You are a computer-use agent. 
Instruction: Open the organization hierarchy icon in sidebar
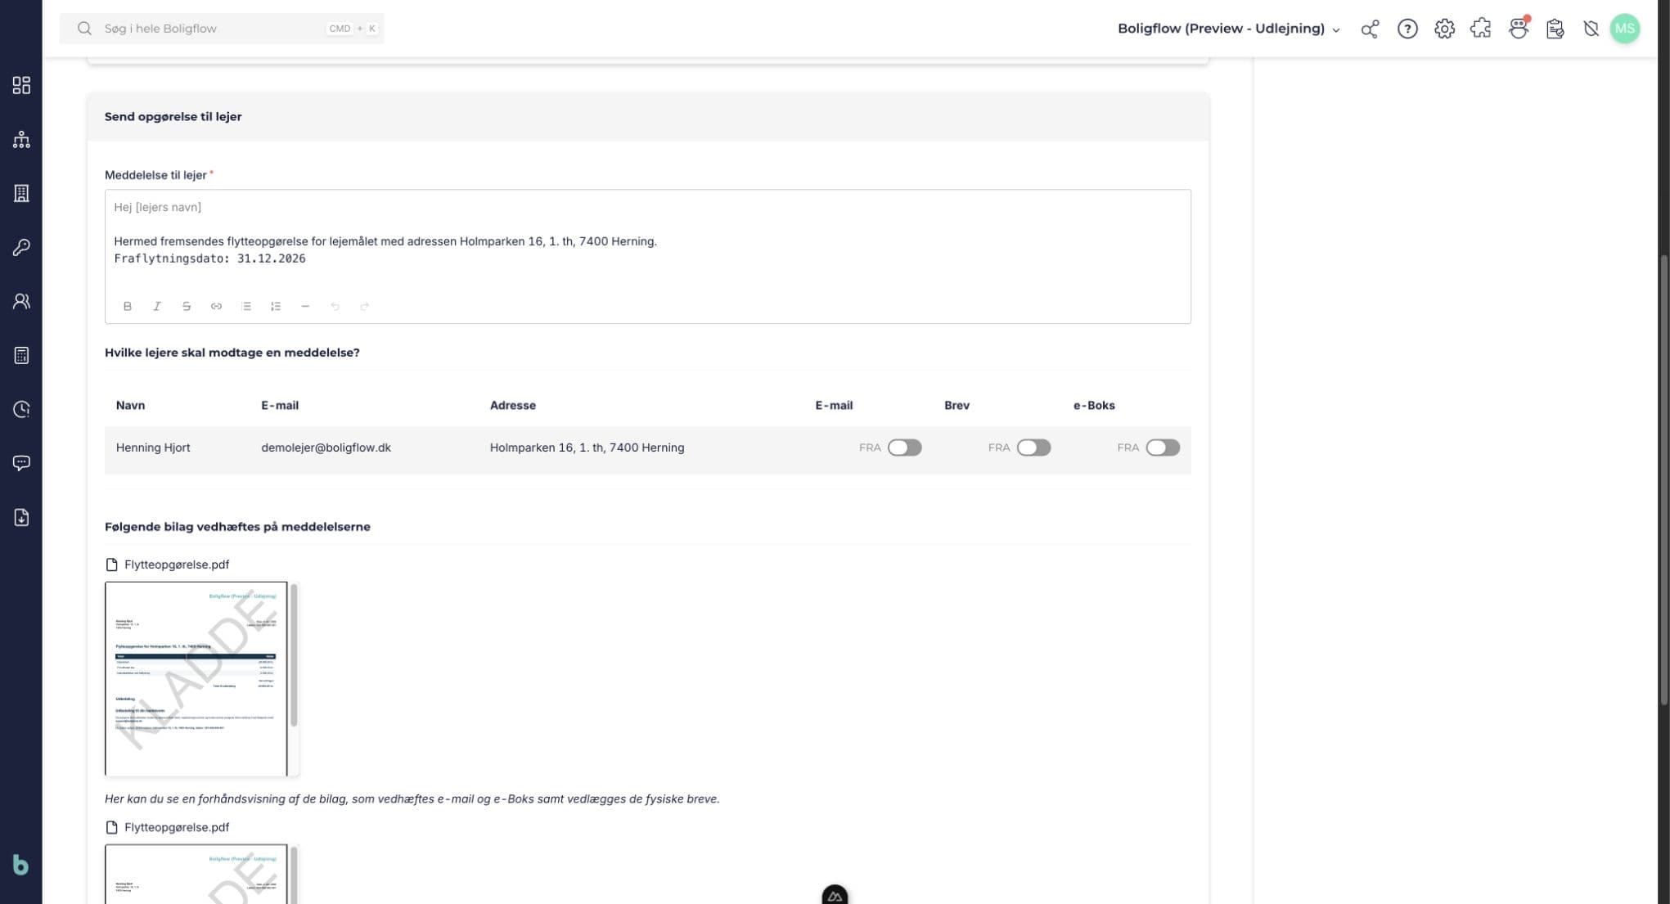(21, 139)
